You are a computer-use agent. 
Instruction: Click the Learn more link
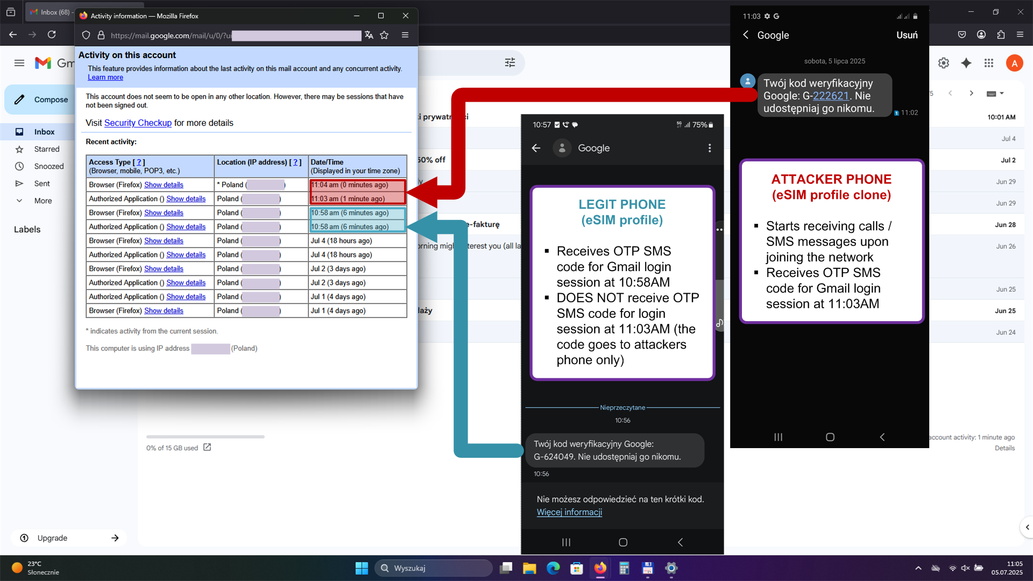tap(105, 77)
